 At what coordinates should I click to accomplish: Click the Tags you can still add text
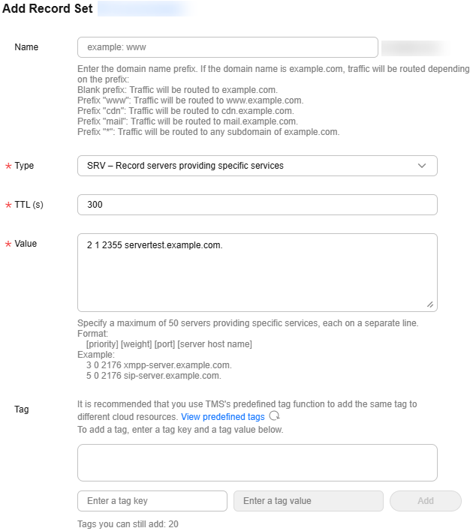pos(128,523)
